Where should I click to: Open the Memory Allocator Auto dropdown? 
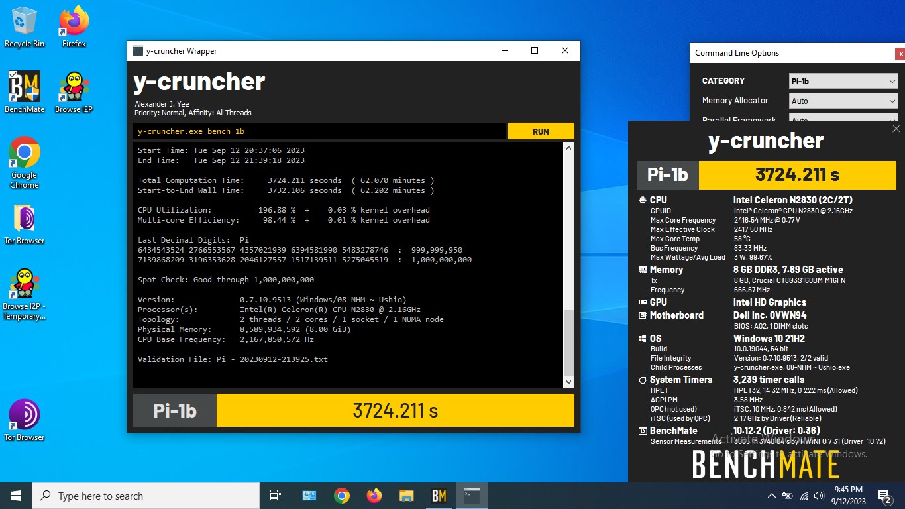pyautogui.click(x=843, y=101)
